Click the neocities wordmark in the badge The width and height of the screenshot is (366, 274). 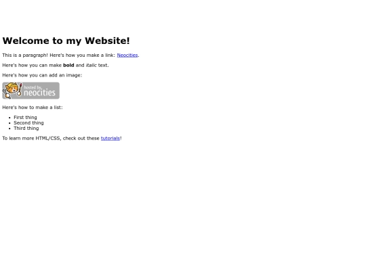(x=40, y=93)
